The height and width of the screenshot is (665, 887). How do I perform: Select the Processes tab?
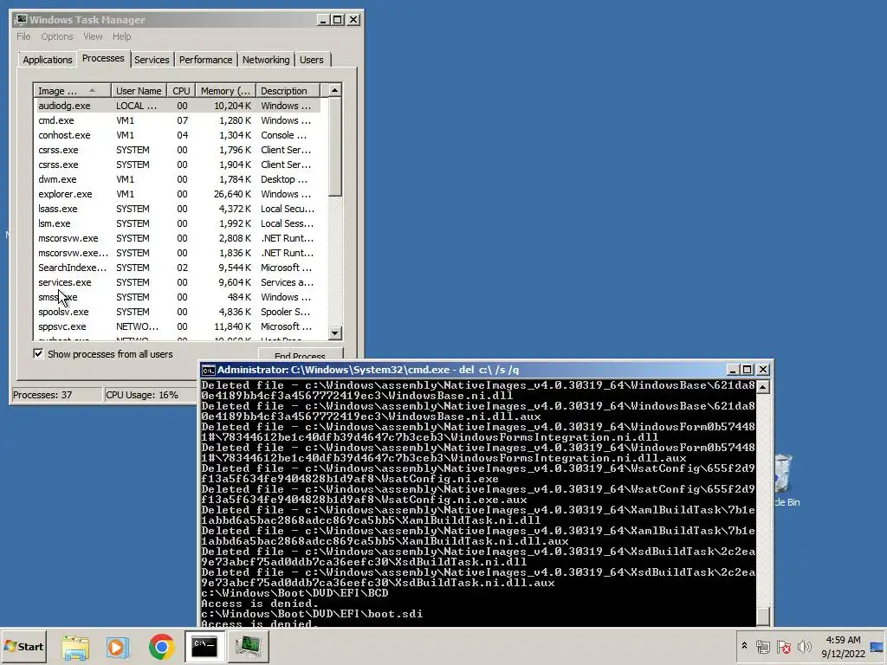point(103,58)
